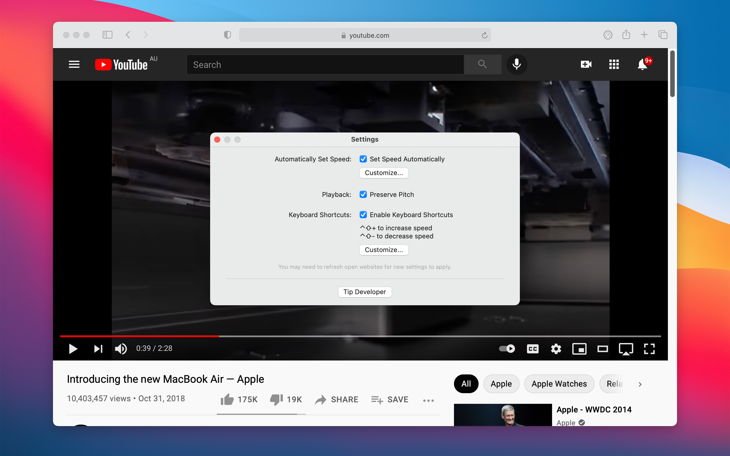The height and width of the screenshot is (456, 730).
Task: Open the notifications bell
Action: point(642,65)
